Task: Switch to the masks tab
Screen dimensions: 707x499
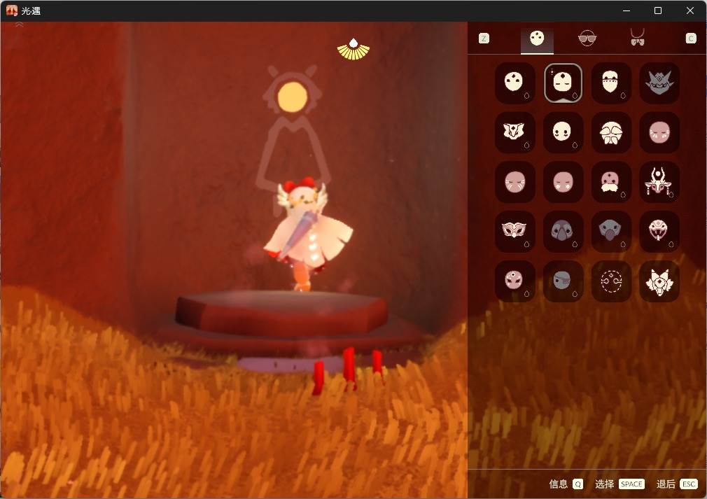Action: pyautogui.click(x=537, y=38)
